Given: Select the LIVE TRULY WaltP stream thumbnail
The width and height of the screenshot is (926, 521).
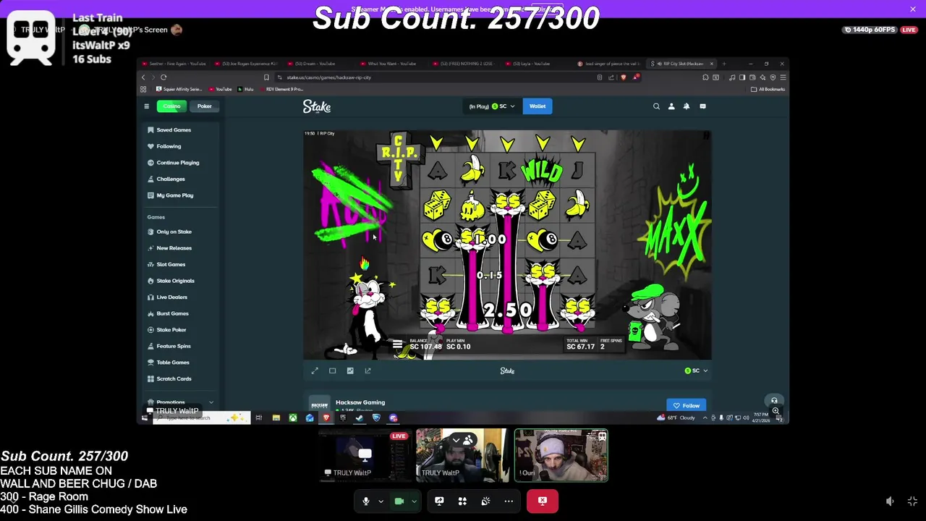Looking at the screenshot, I should (x=365, y=455).
